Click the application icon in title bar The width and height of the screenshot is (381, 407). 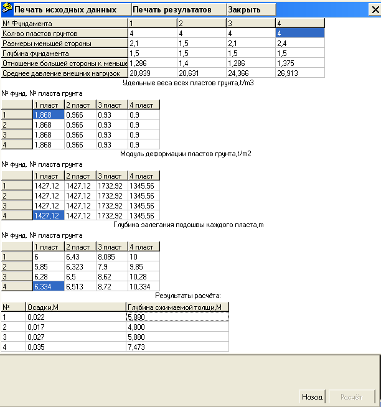click(x=7, y=9)
